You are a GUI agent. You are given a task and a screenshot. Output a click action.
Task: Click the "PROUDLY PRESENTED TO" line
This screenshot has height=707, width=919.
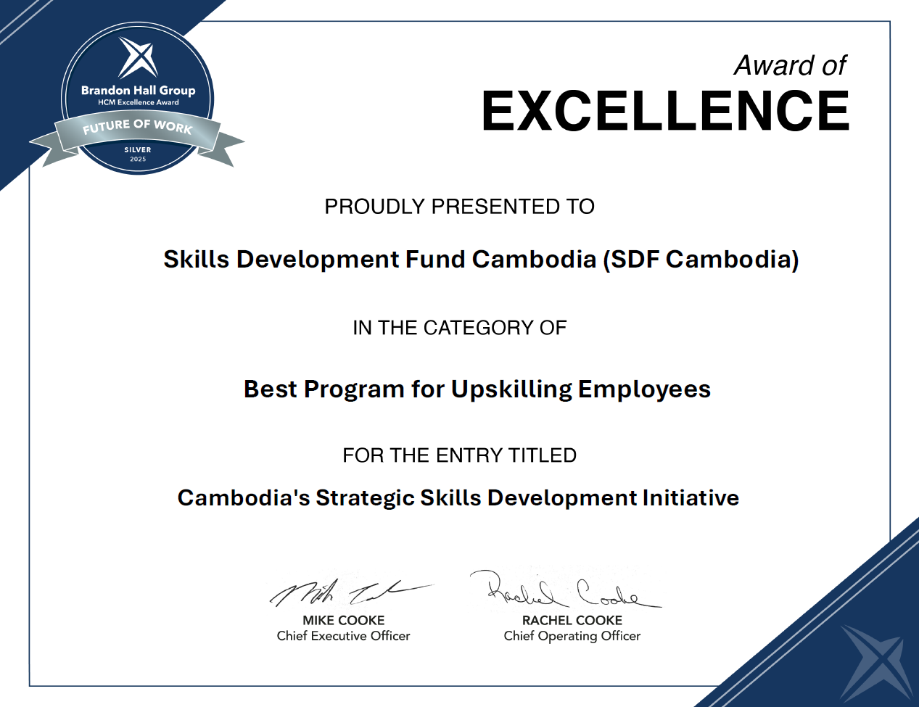click(x=460, y=207)
